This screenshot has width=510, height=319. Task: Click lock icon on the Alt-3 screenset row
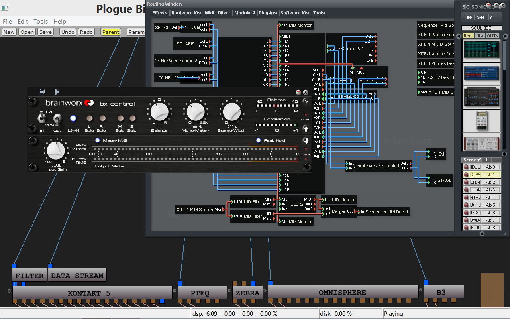(466, 190)
